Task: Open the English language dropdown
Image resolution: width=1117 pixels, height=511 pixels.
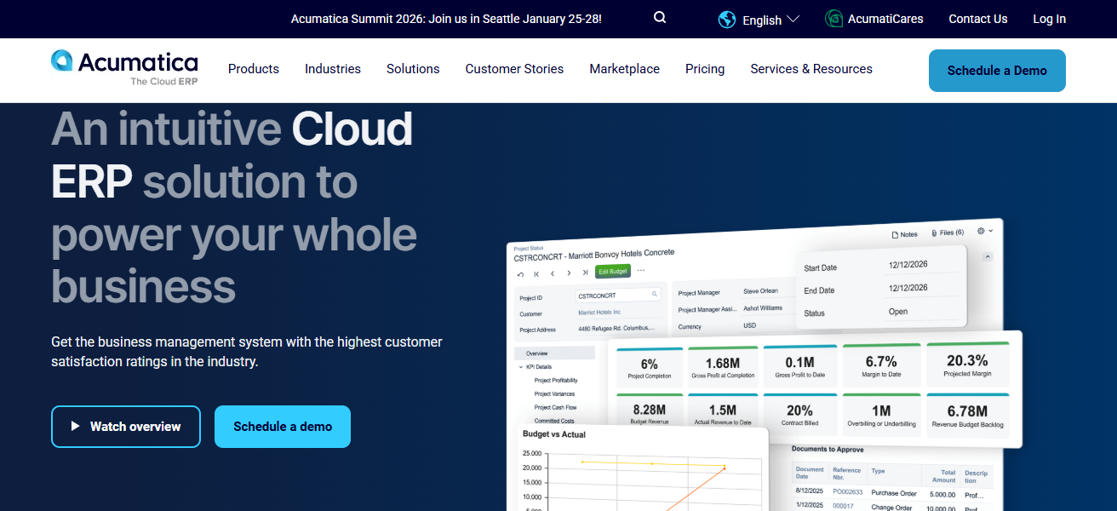Action: coord(770,20)
